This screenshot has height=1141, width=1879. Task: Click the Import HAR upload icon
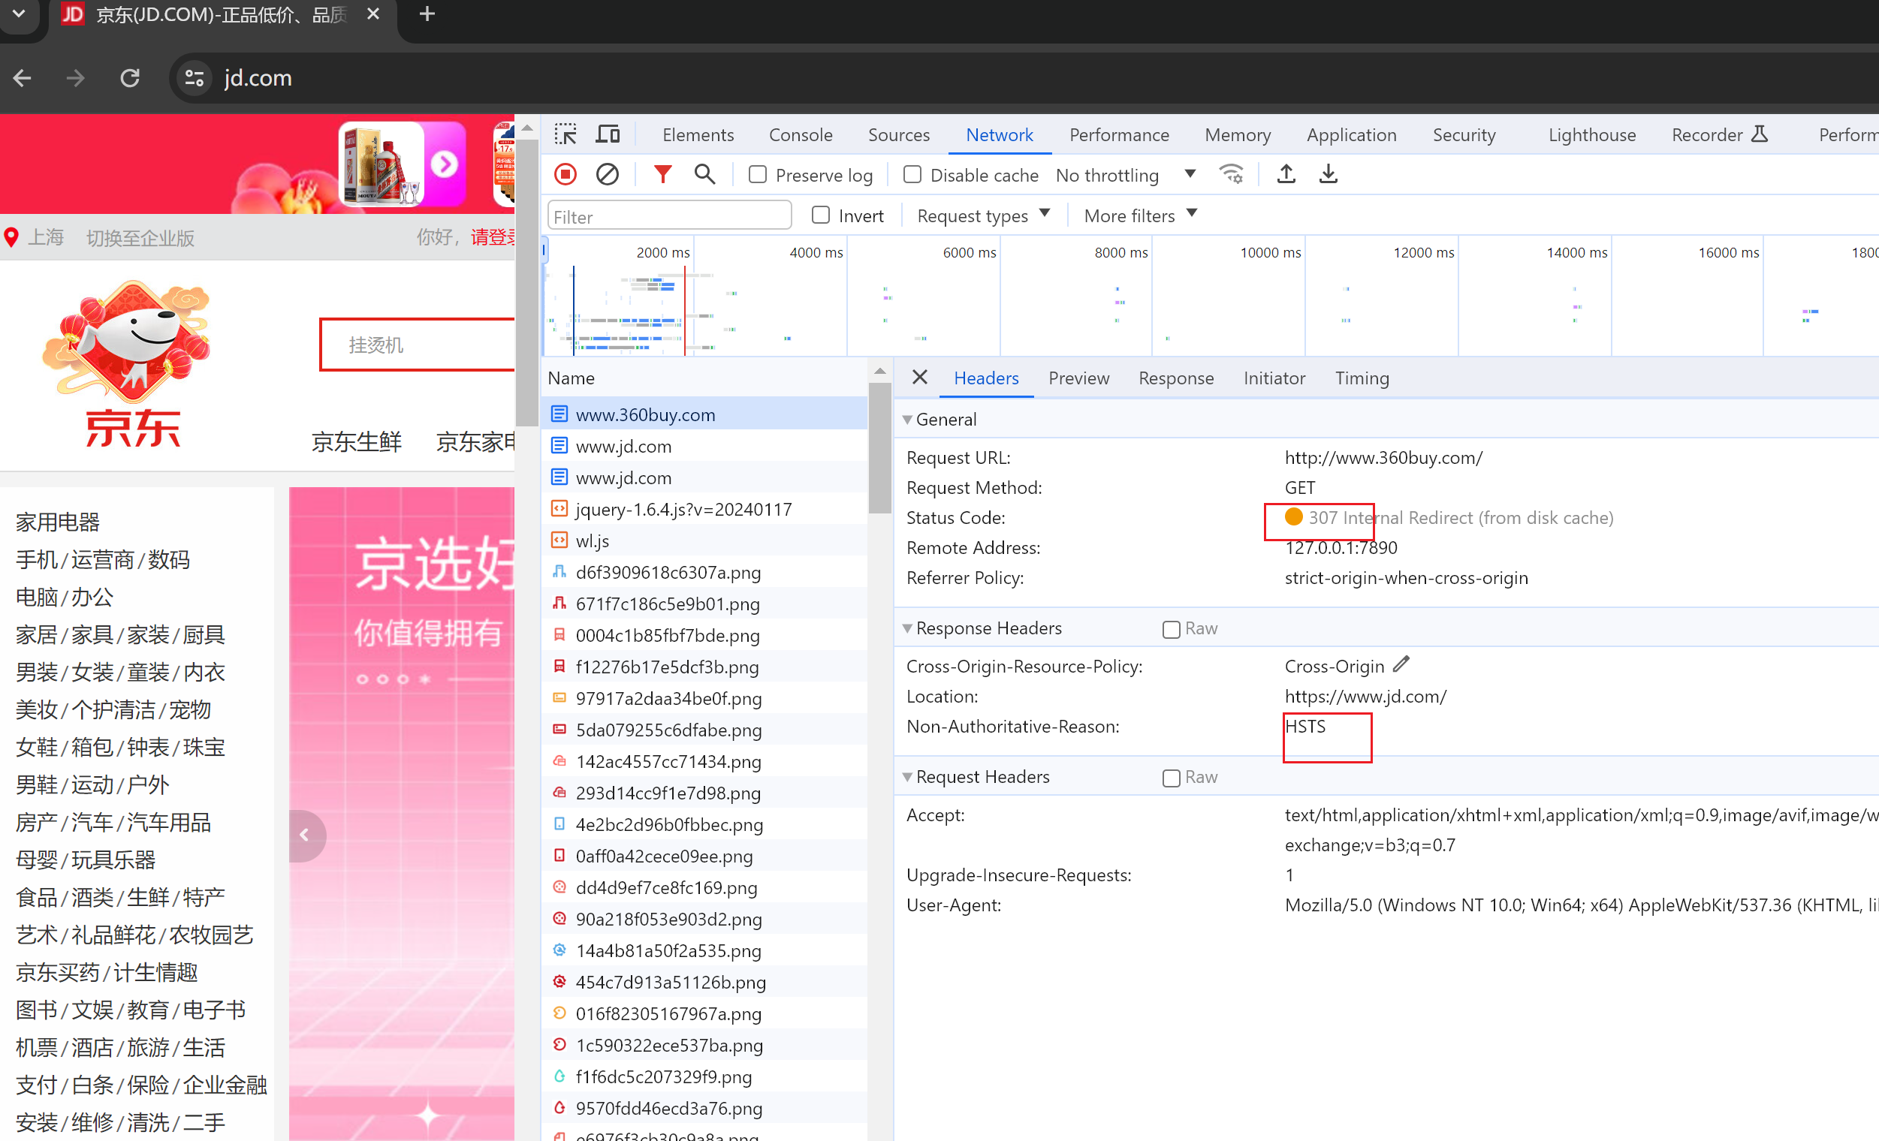pyautogui.click(x=1286, y=175)
